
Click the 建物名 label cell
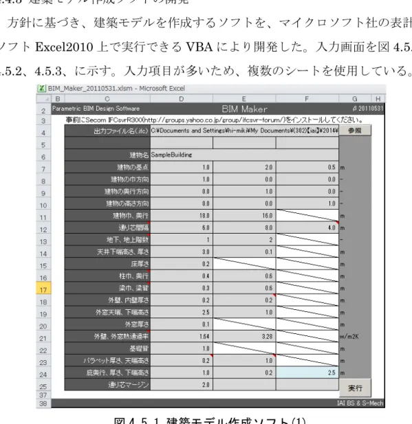[107, 155]
